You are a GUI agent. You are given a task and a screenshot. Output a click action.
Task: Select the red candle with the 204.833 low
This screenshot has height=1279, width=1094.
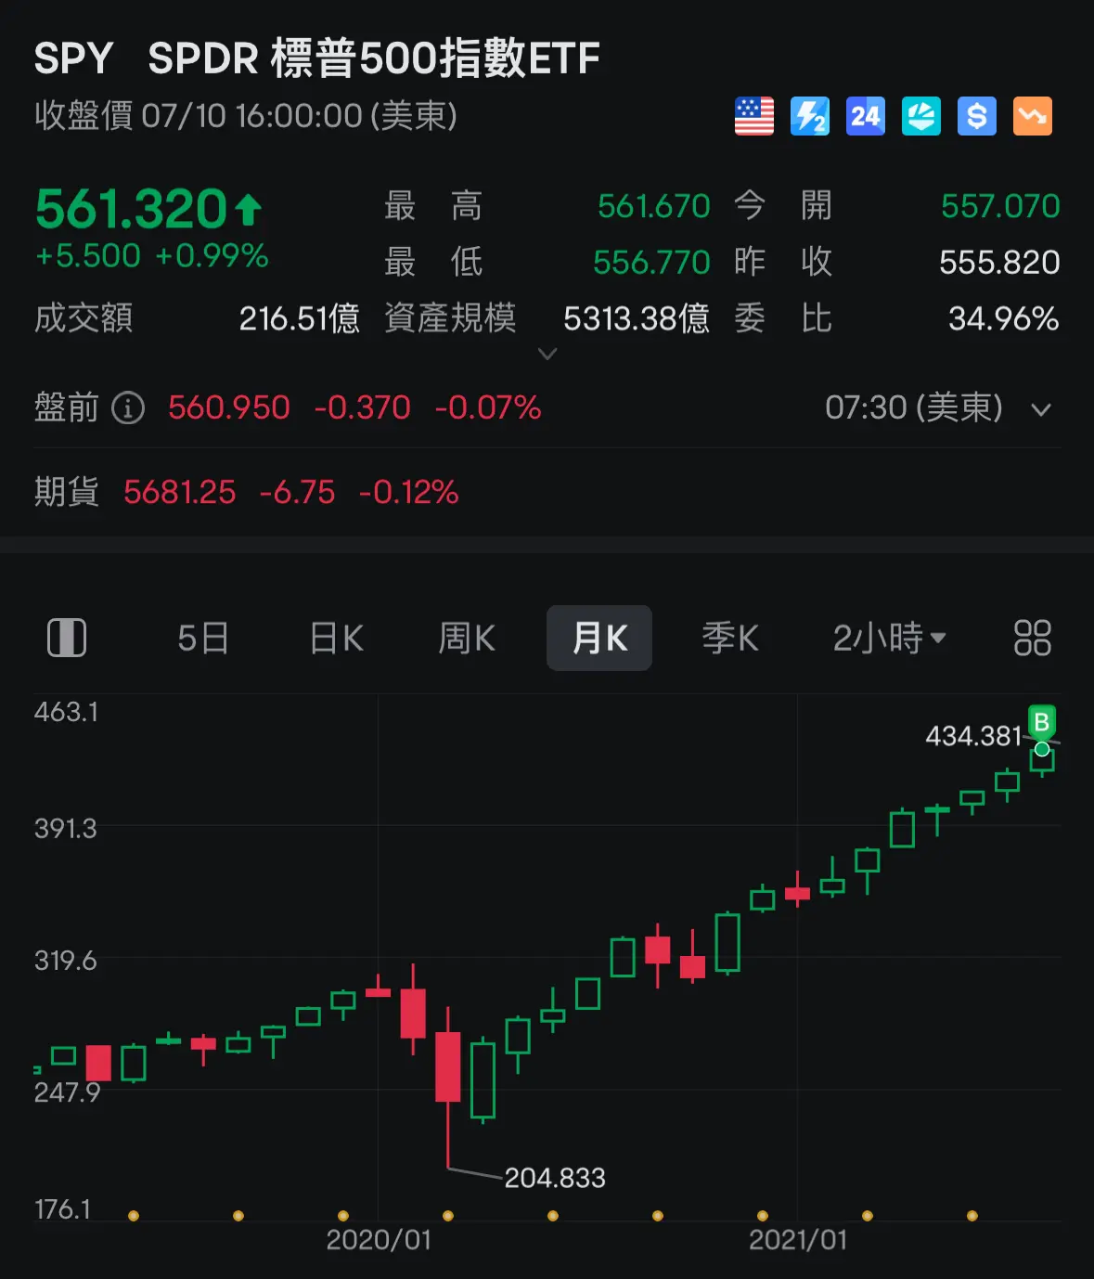pyautogui.click(x=448, y=1066)
